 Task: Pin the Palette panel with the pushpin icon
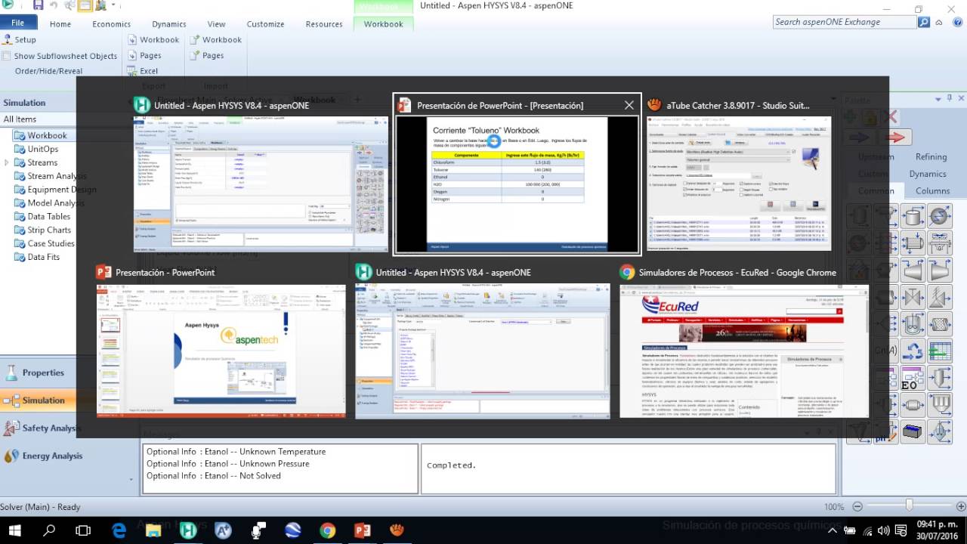tap(950, 97)
